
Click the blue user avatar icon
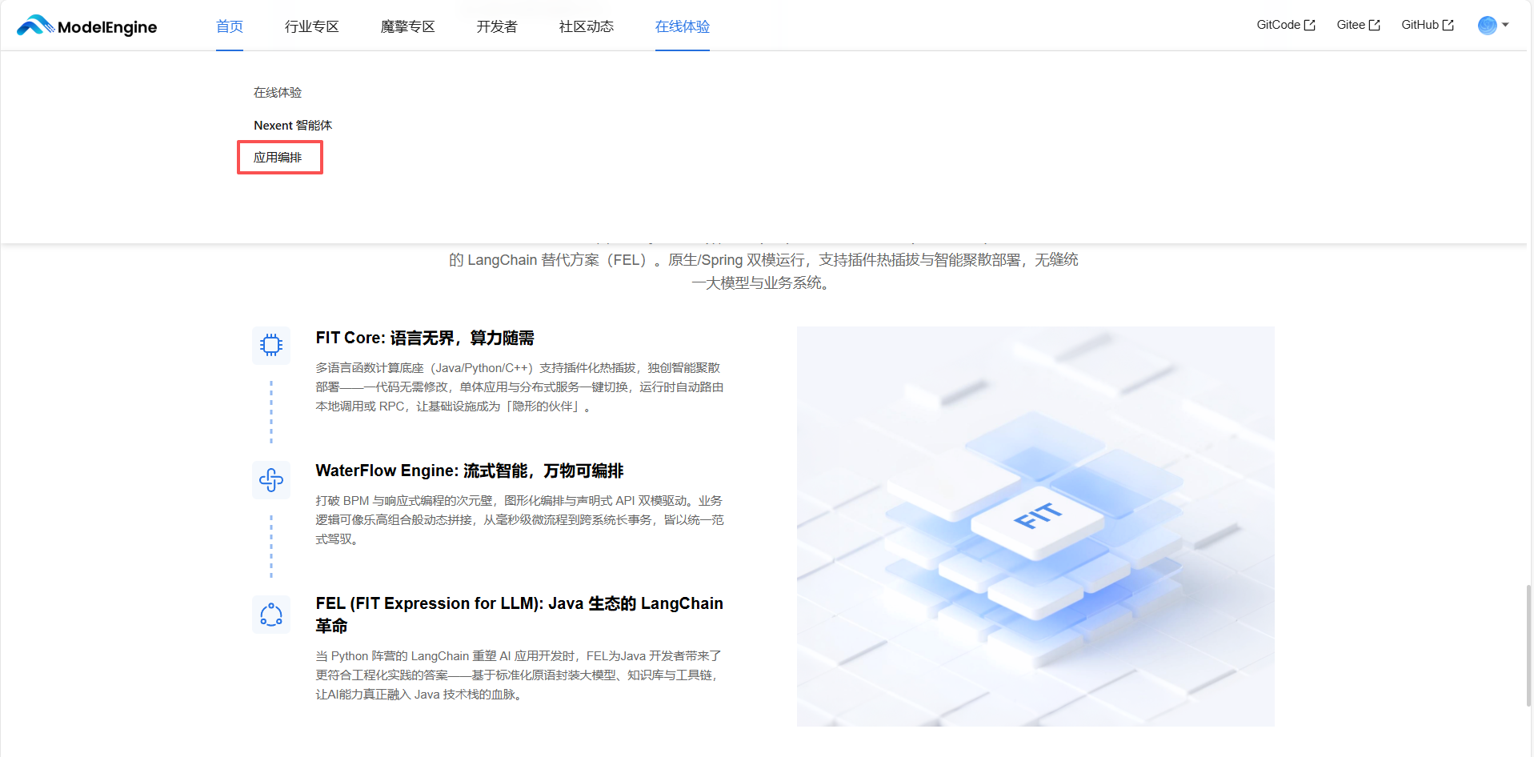click(x=1486, y=25)
